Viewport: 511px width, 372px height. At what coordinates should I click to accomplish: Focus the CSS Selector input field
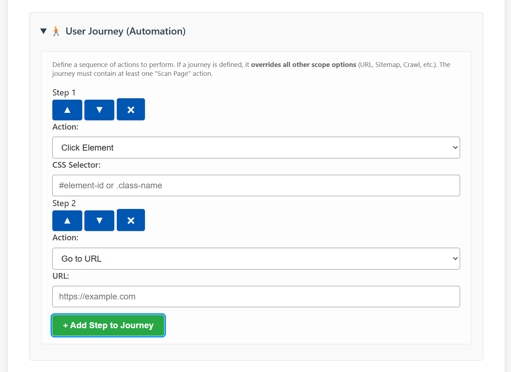tap(256, 185)
